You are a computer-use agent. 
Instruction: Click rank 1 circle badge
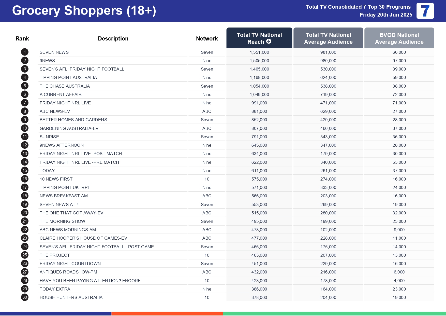click(25, 52)
